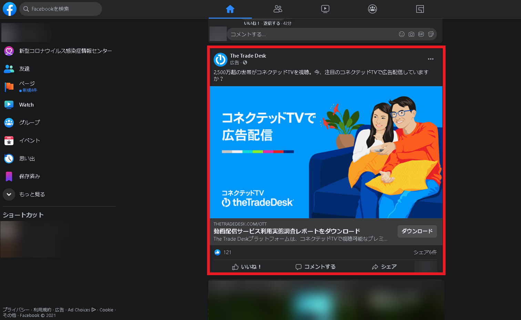Insert an emoji in the comment box
The height and width of the screenshot is (320, 521).
(401, 34)
